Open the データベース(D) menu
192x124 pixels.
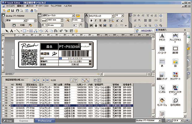pos(42,6)
